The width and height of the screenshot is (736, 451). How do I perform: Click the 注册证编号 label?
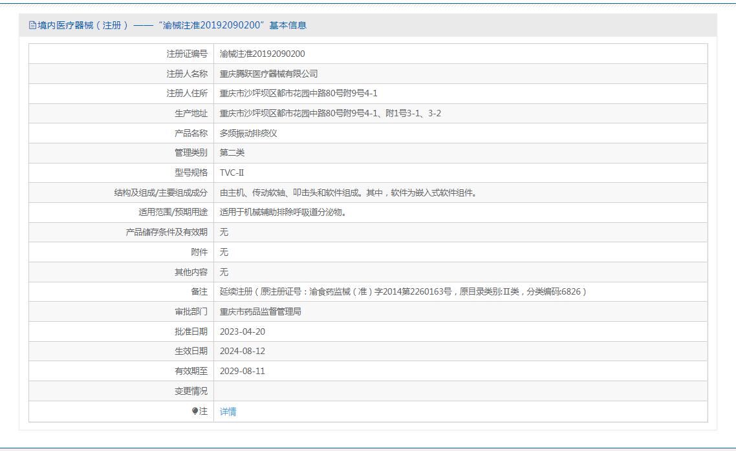(187, 54)
